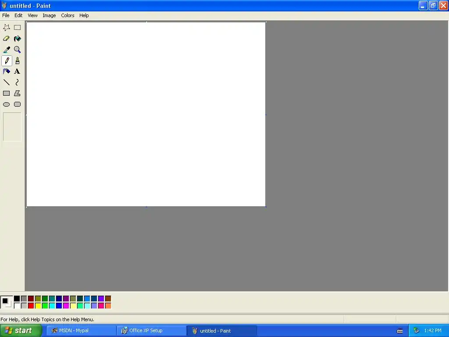Click the tray icon left of the clock
This screenshot has height=337, width=449.
tap(416, 331)
